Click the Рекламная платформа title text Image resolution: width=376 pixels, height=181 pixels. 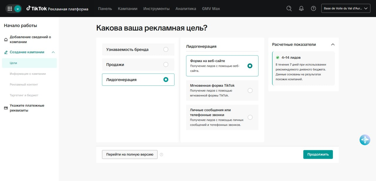point(68,9)
